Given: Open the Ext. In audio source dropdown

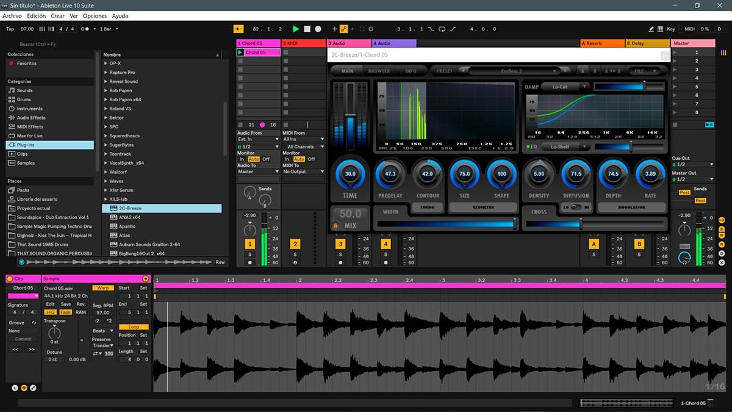Looking at the screenshot, I should pos(258,139).
